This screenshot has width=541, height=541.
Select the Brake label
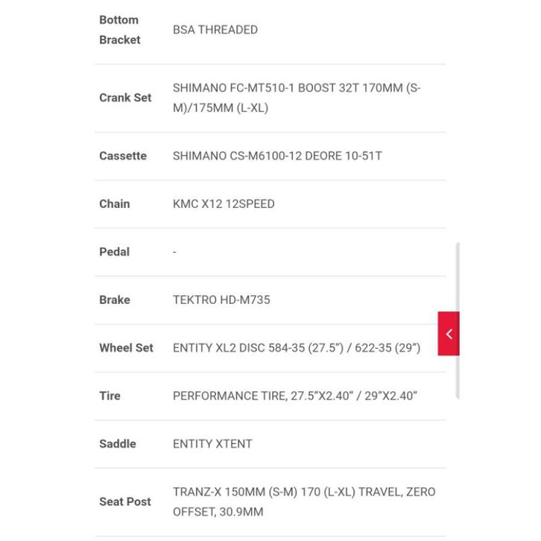pos(115,300)
